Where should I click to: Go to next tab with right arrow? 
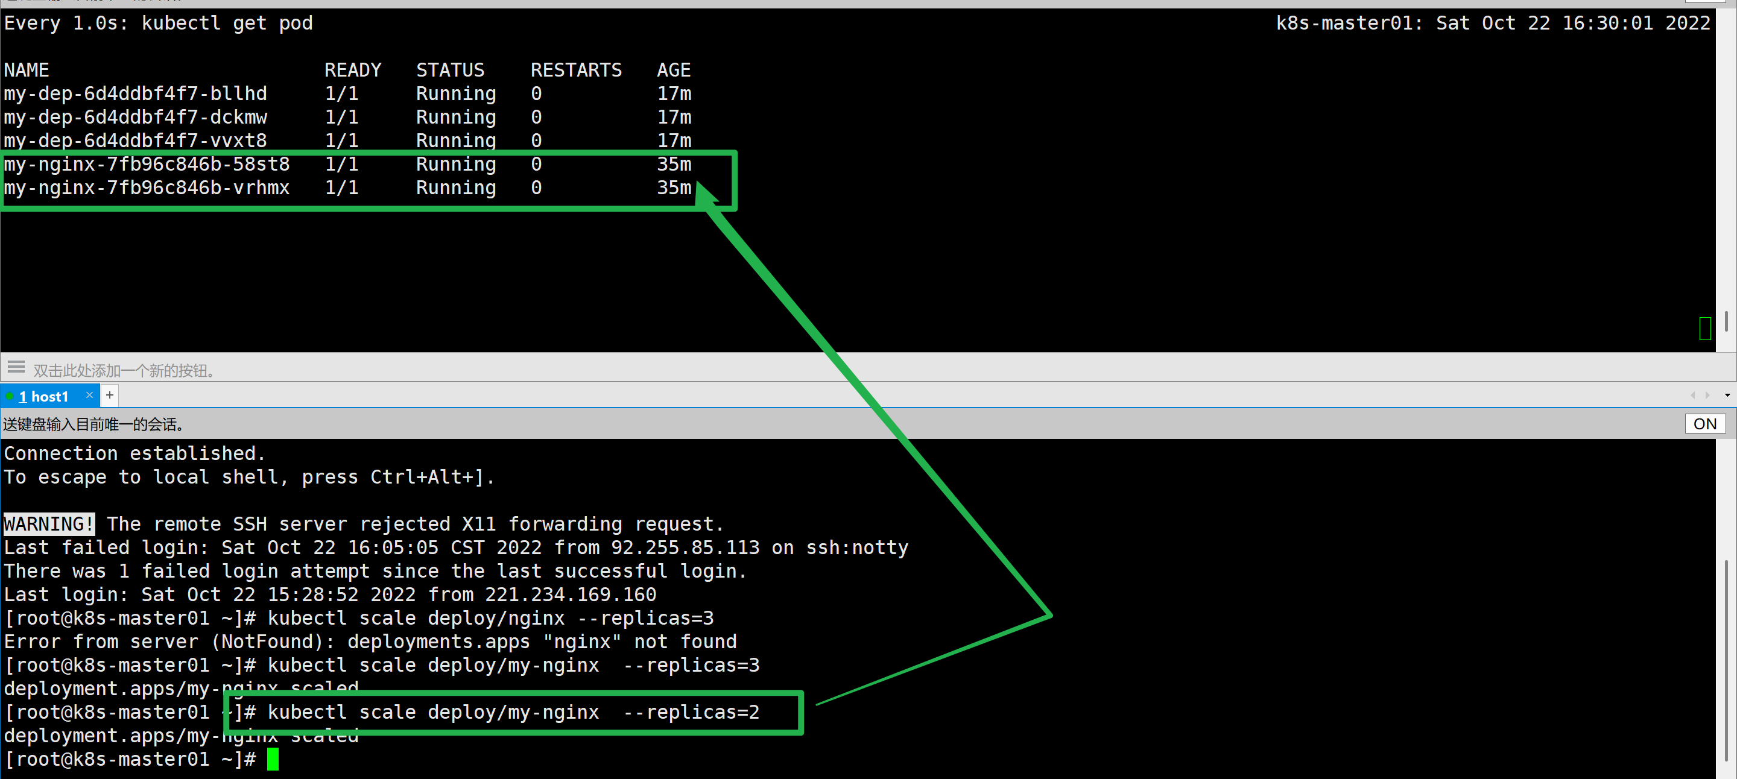click(x=1707, y=396)
